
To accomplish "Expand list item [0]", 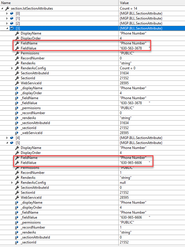I will point(7,13).
